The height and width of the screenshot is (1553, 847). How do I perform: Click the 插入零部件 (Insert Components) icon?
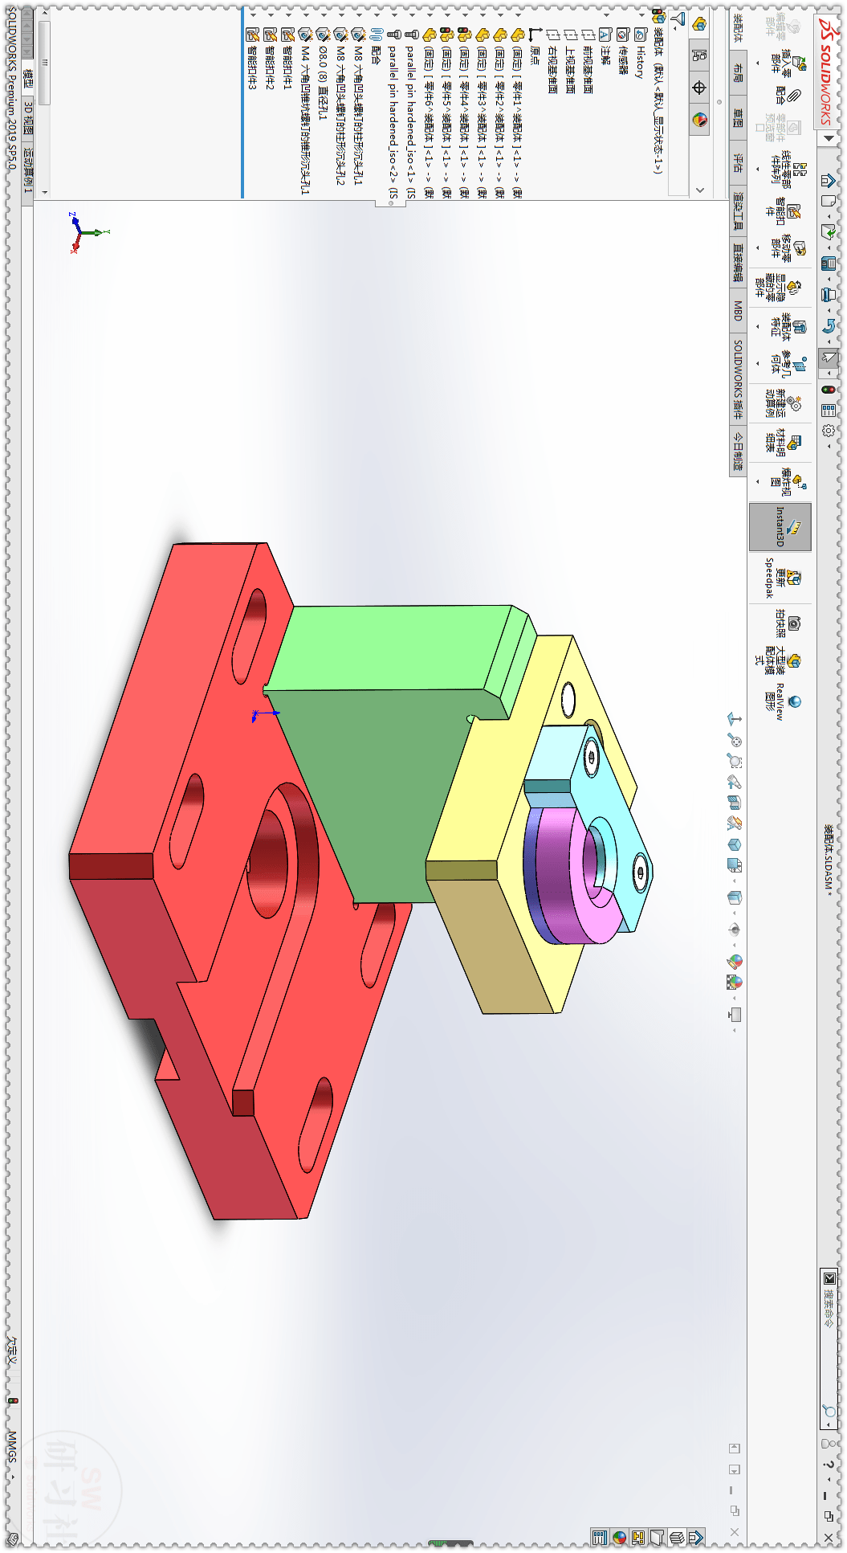[800, 63]
